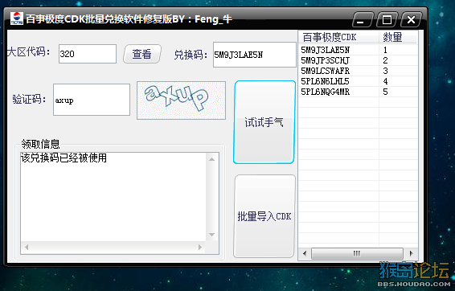Click the 兑换码 input field
The width and height of the screenshot is (455, 291).
255,55
